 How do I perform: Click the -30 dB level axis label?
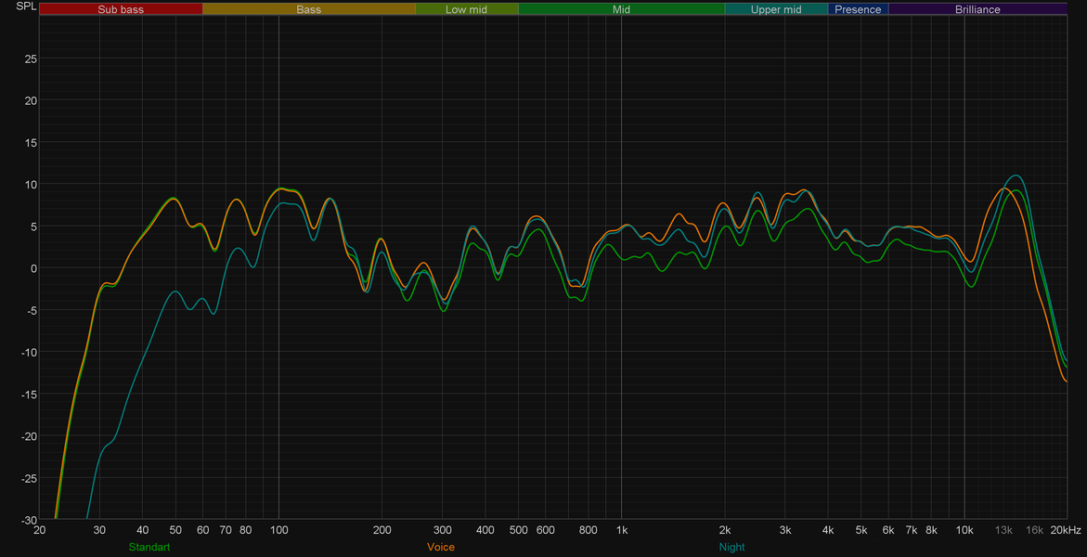[x=29, y=520]
